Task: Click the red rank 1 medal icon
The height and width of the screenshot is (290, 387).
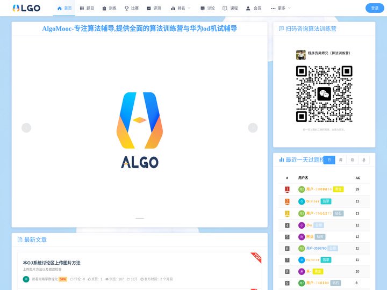Action: click(x=287, y=190)
